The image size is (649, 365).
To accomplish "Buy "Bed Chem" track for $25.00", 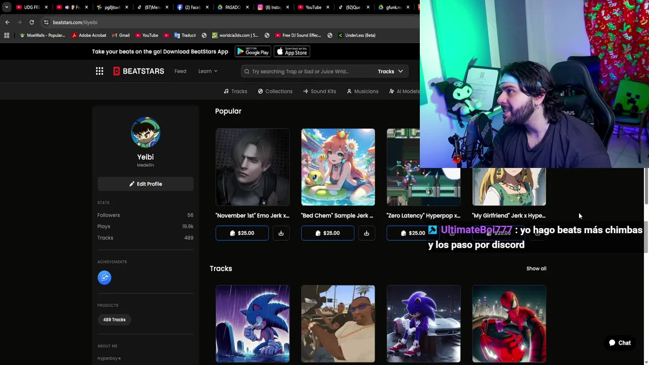I will [x=328, y=233].
